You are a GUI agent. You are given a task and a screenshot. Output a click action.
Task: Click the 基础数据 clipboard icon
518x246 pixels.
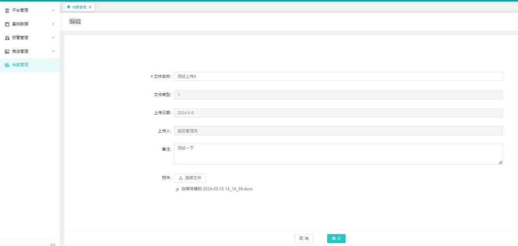point(7,24)
